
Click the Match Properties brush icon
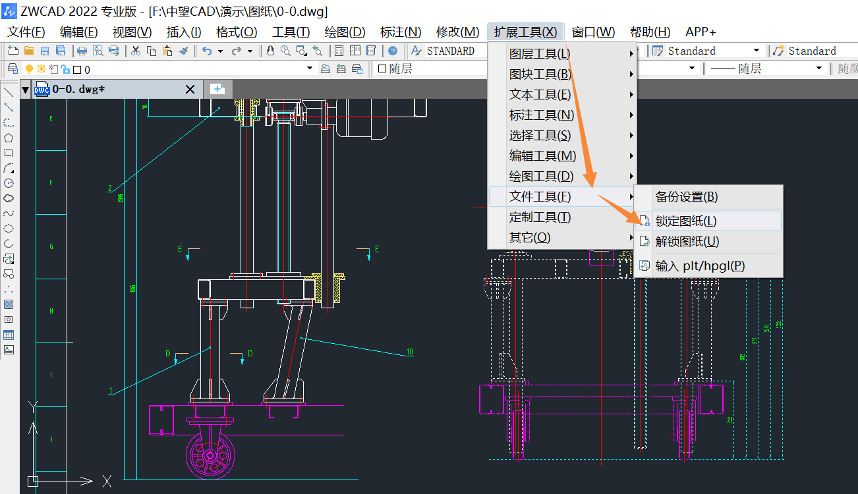click(184, 51)
